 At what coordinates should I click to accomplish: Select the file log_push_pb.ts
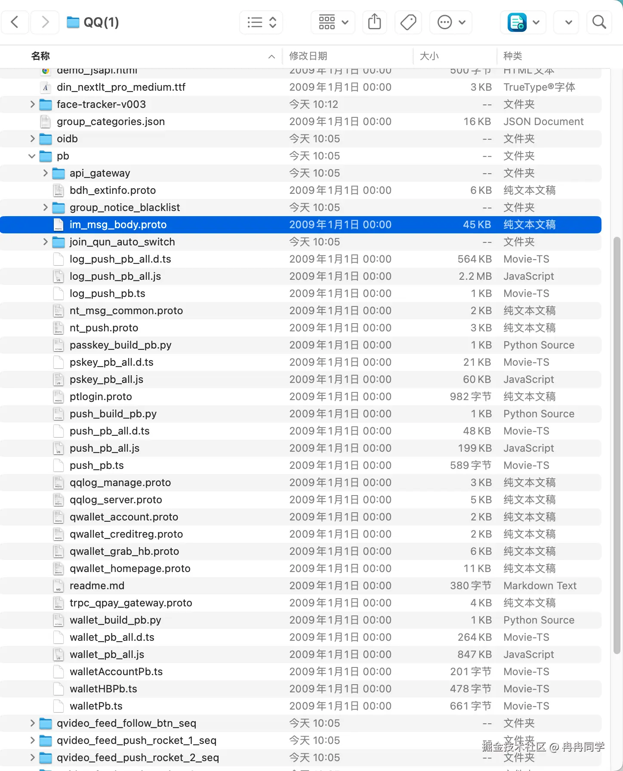(x=301, y=294)
